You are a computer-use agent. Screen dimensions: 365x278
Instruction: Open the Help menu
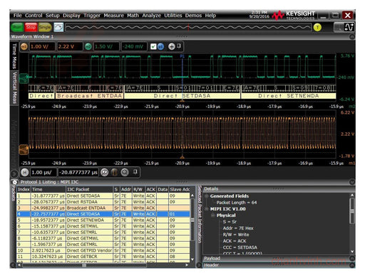pos(210,16)
